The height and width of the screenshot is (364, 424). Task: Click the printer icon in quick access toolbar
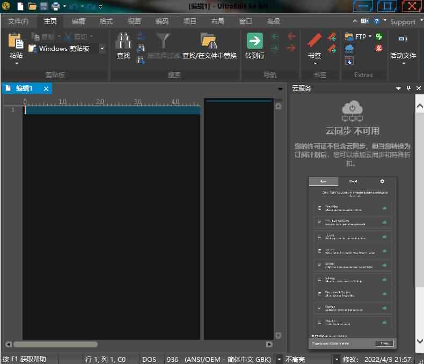click(x=56, y=6)
